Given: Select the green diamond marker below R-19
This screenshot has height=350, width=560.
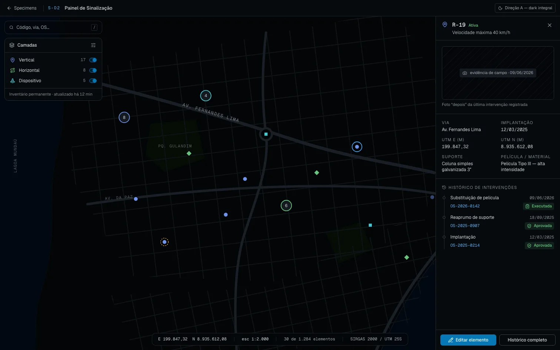Looking at the screenshot, I should pyautogui.click(x=317, y=173).
